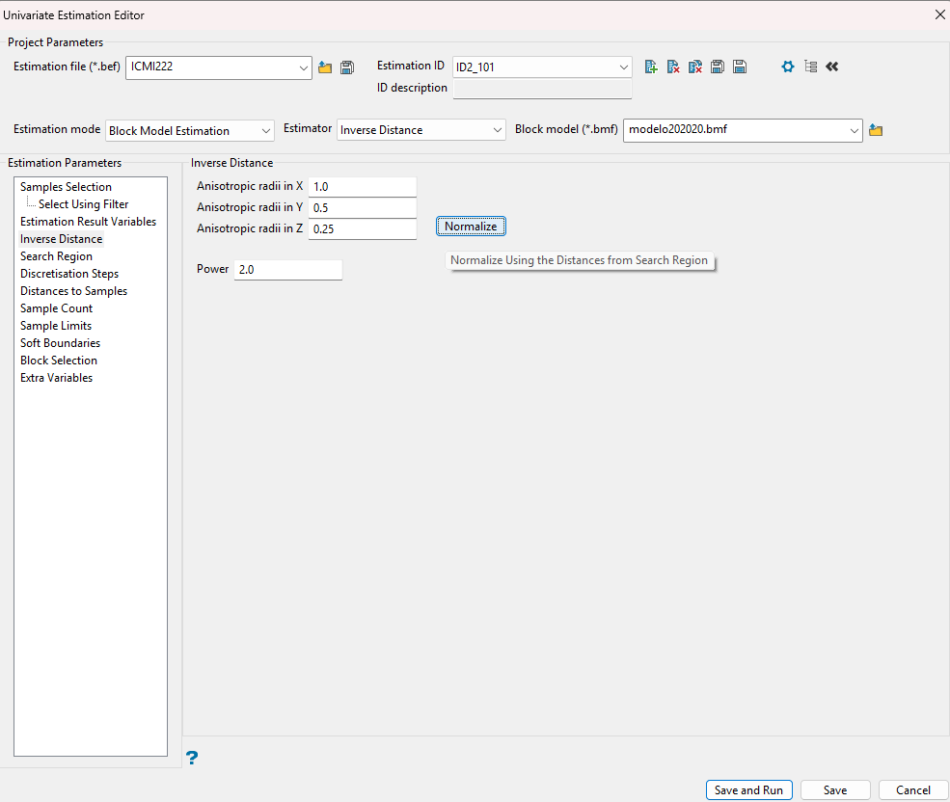Expand the Estimation ID dropdown
The height and width of the screenshot is (802, 950).
click(x=623, y=67)
